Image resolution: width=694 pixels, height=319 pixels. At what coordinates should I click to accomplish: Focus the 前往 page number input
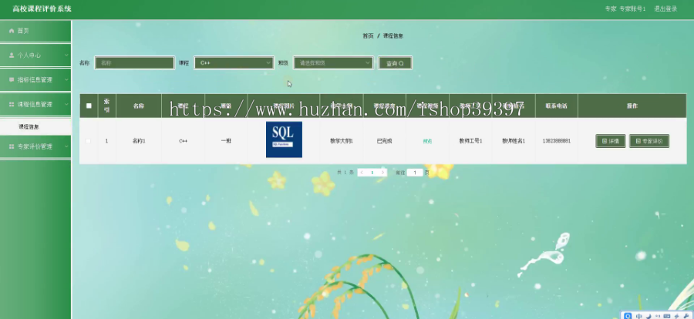415,173
